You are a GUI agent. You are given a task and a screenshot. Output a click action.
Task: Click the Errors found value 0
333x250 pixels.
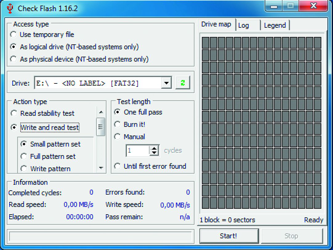point(188,192)
